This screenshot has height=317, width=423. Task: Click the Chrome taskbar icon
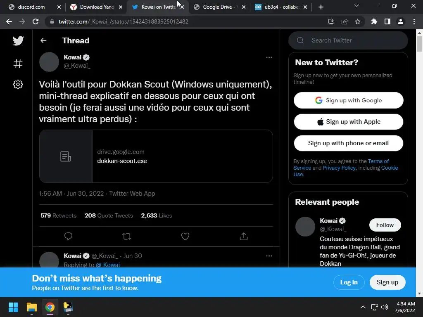click(x=50, y=307)
